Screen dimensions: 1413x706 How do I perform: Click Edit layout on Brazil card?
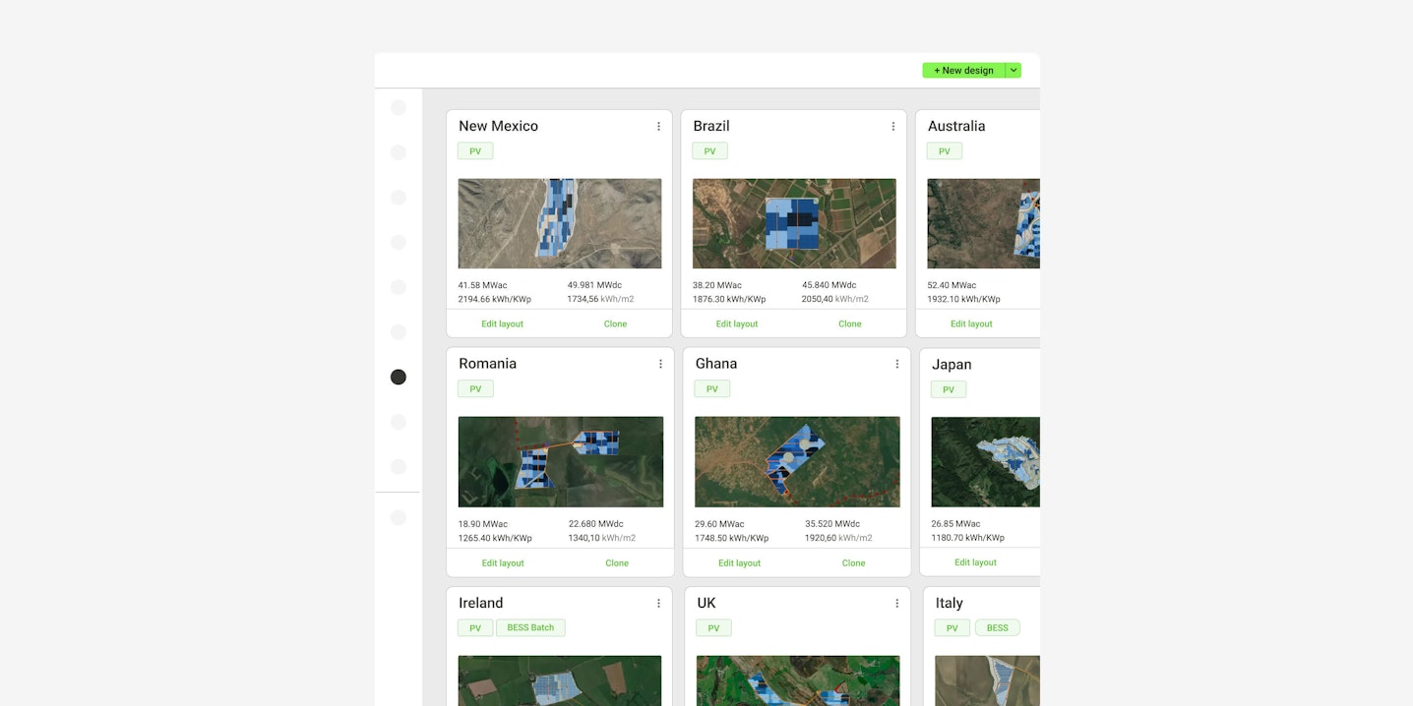coord(737,324)
